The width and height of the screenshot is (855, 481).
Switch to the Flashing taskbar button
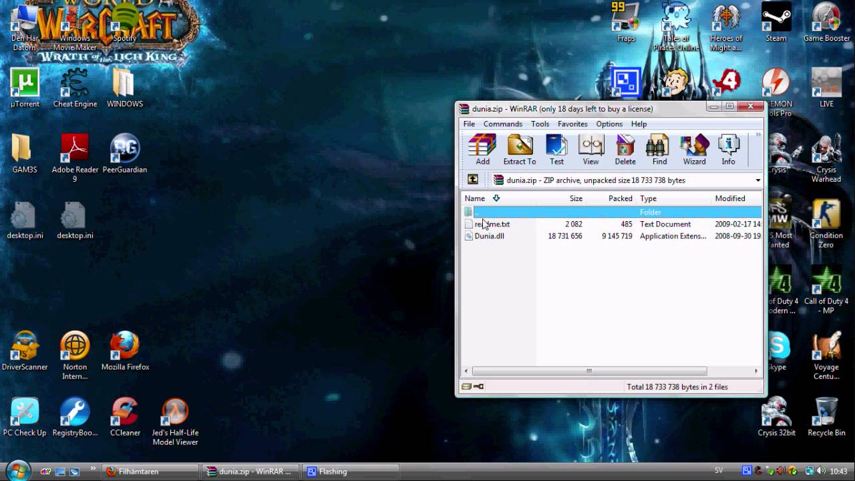[x=351, y=472]
